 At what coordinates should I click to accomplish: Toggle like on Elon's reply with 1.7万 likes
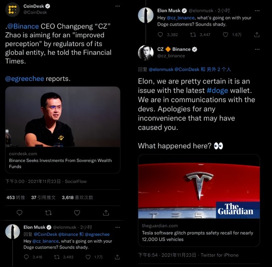tap(88, 257)
